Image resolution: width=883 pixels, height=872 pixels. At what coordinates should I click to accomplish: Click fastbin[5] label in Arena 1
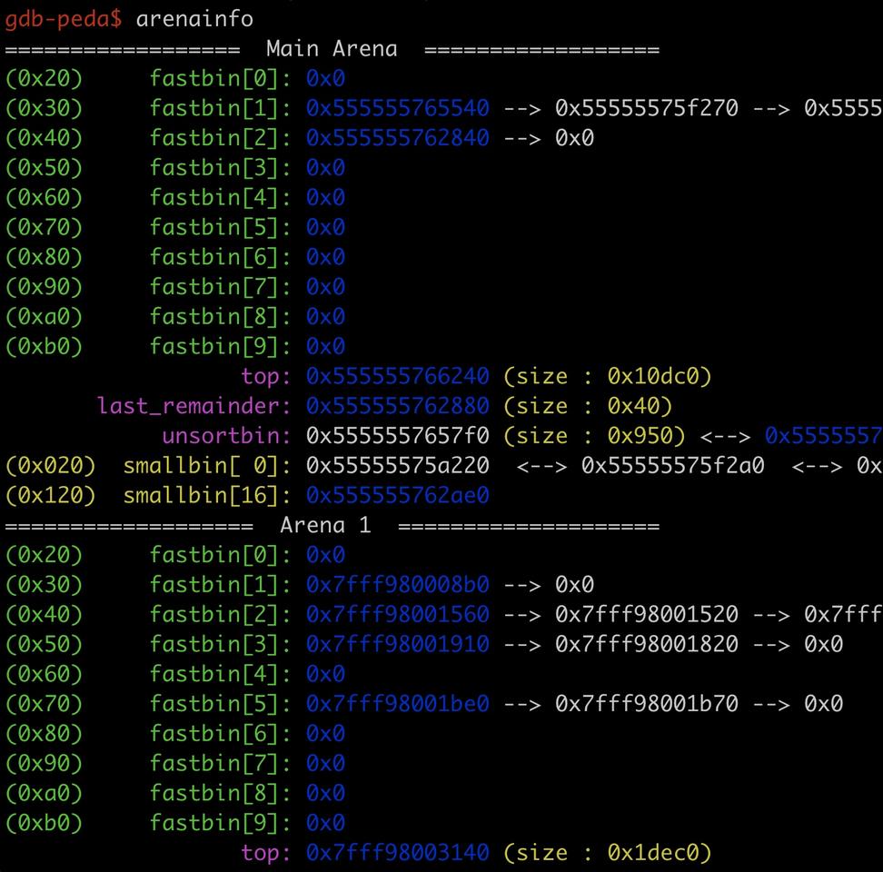coord(221,704)
